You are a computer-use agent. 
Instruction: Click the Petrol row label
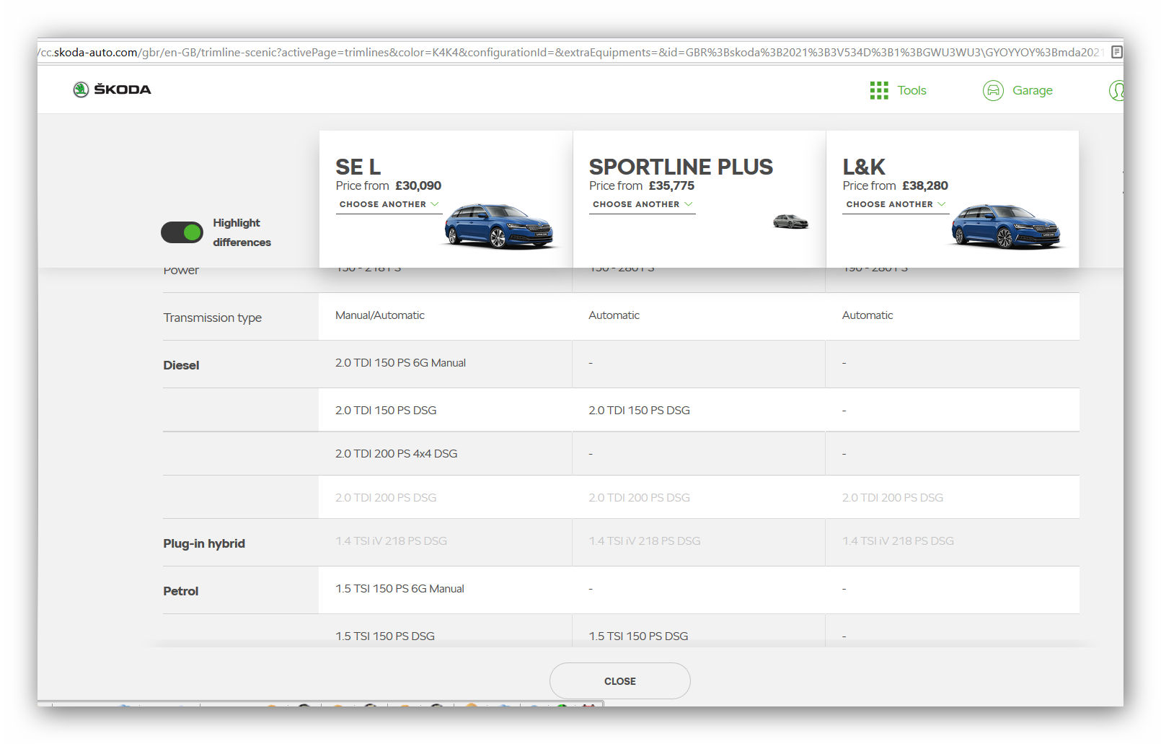tap(180, 591)
